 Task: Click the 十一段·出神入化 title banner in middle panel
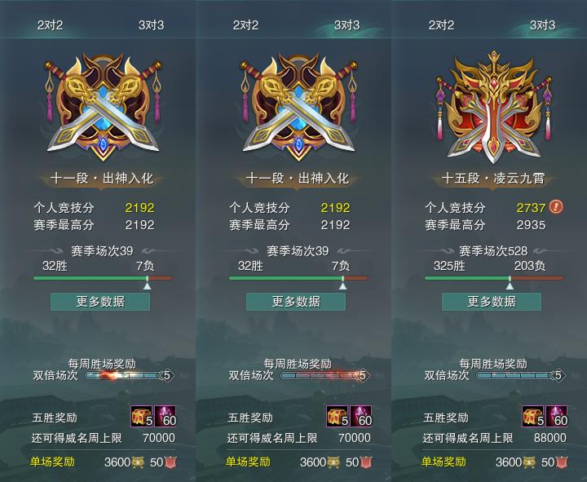coord(298,179)
